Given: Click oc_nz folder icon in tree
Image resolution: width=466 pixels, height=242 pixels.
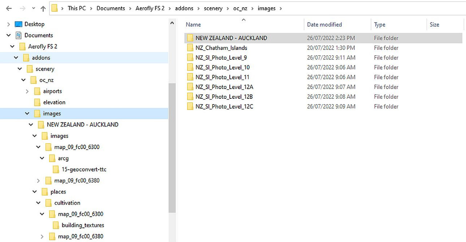Looking at the screenshot, I should pos(33,80).
